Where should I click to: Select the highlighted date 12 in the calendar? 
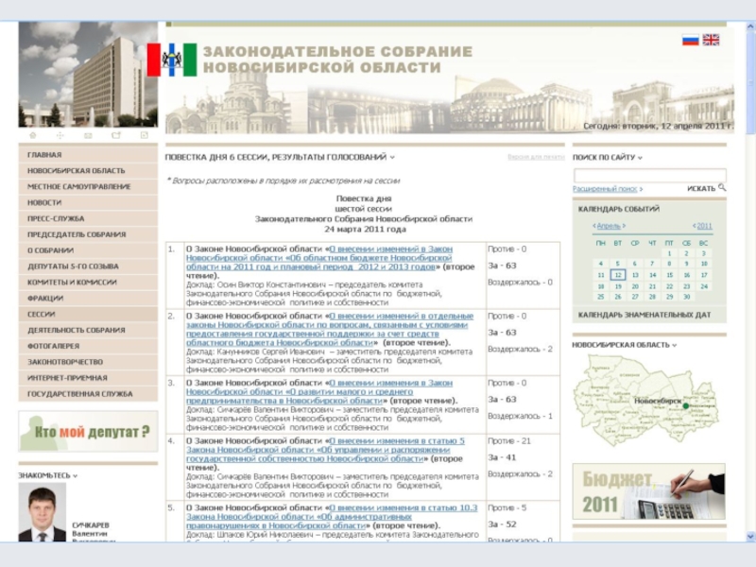[618, 275]
